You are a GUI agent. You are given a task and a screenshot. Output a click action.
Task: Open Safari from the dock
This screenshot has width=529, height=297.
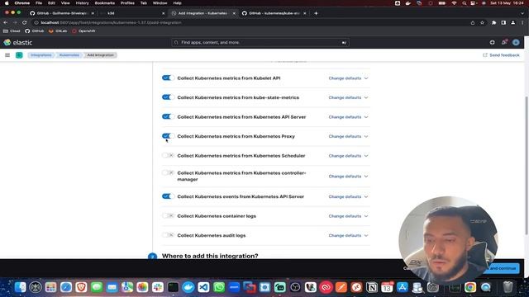click(66, 287)
